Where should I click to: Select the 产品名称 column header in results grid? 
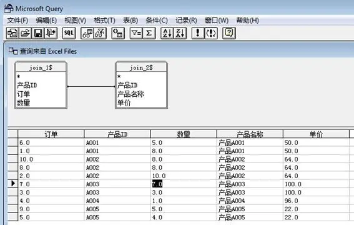tap(250, 134)
